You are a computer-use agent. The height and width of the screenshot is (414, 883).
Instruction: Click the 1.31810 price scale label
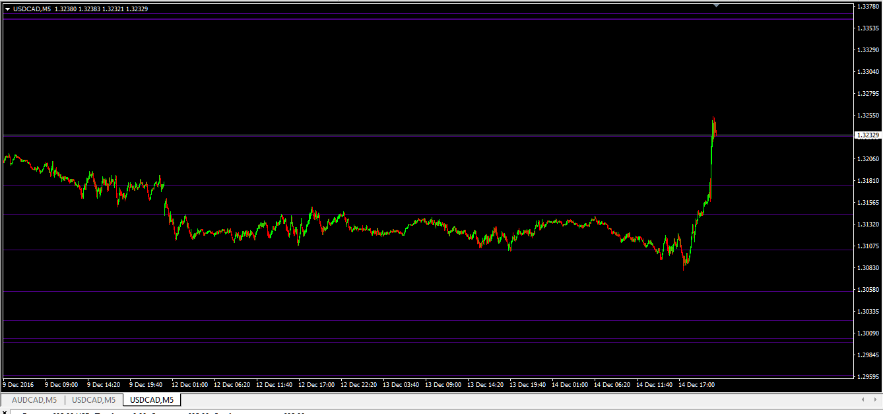coord(867,181)
